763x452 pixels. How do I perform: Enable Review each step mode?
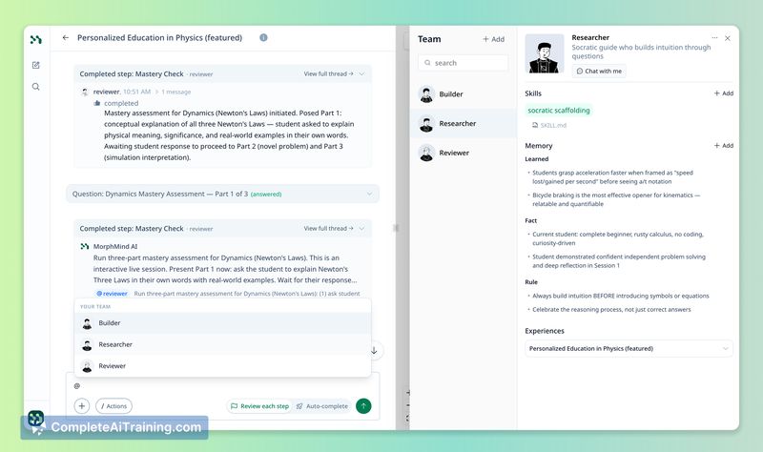click(x=259, y=406)
